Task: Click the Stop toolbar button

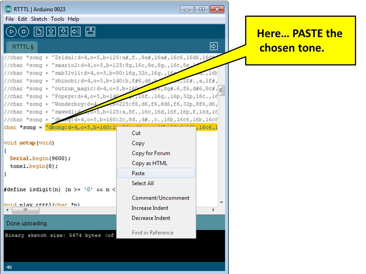Action: [x=24, y=32]
